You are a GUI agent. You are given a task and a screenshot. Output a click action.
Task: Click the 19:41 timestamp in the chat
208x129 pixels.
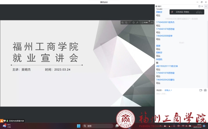(x=181, y=43)
